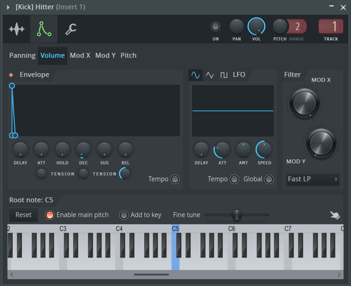Image resolution: width=351 pixels, height=286 pixels.
Task: Click the pitch RANGE value 2
Action: (298, 26)
